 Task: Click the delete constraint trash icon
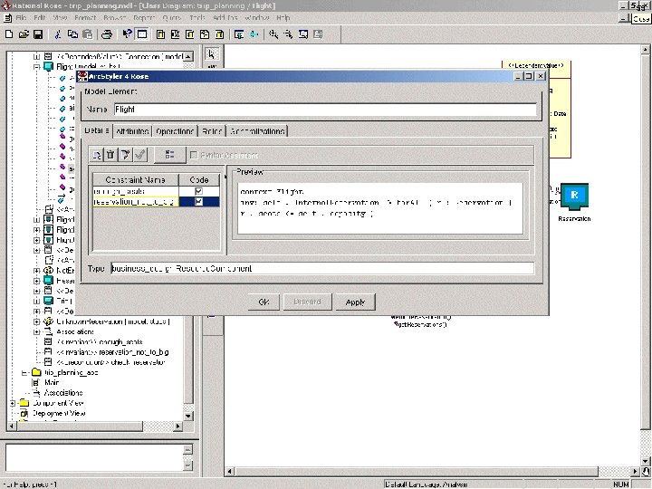tap(110, 155)
